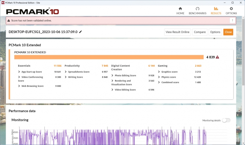The width and height of the screenshot is (245, 145).
Task: Click the Monitoring section heading
Action: pyautogui.click(x=20, y=120)
